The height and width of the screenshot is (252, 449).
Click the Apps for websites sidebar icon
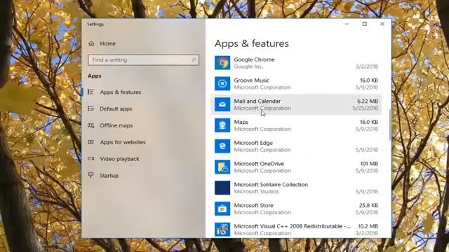[x=91, y=142]
